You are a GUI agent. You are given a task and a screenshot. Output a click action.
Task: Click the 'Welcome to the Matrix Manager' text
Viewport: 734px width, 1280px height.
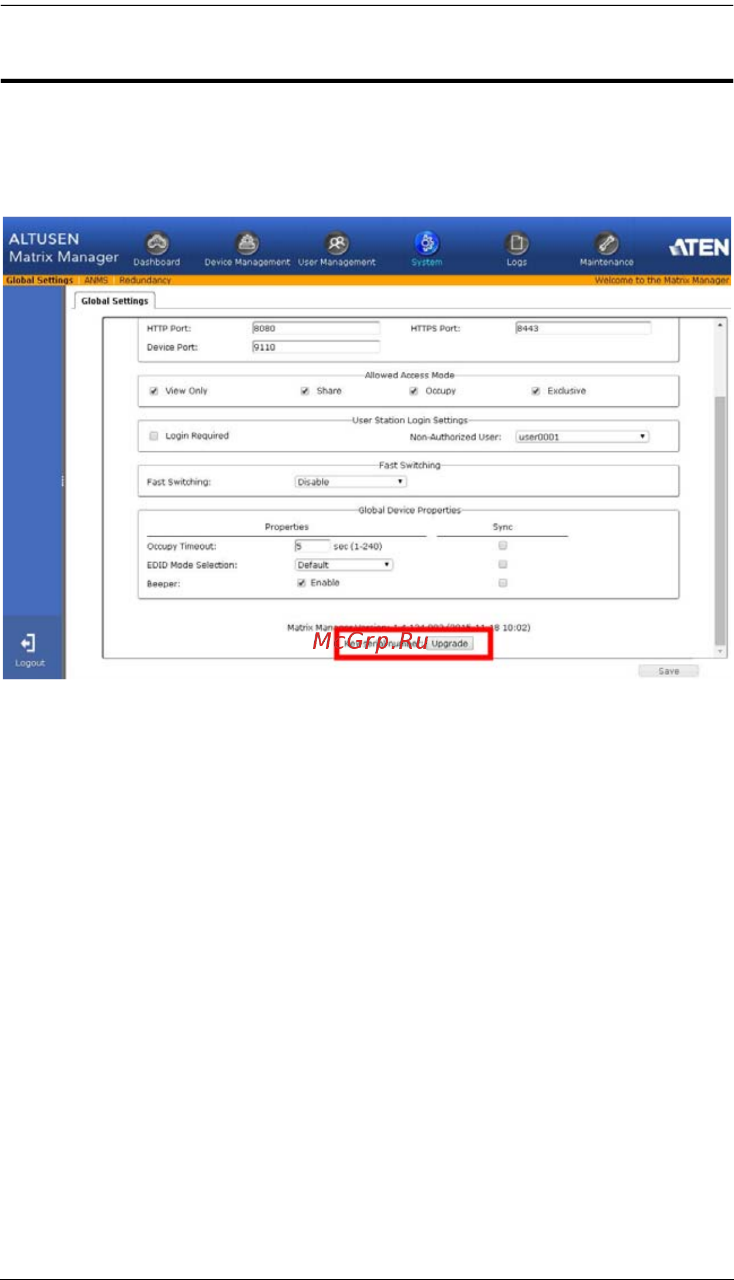click(662, 281)
